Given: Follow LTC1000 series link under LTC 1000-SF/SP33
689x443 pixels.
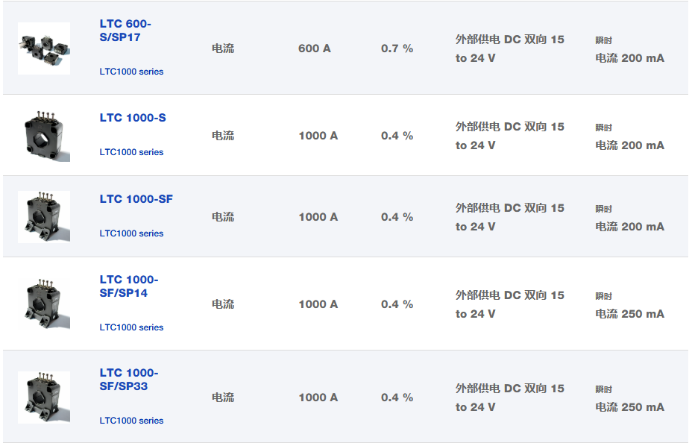Looking at the screenshot, I should (x=131, y=421).
